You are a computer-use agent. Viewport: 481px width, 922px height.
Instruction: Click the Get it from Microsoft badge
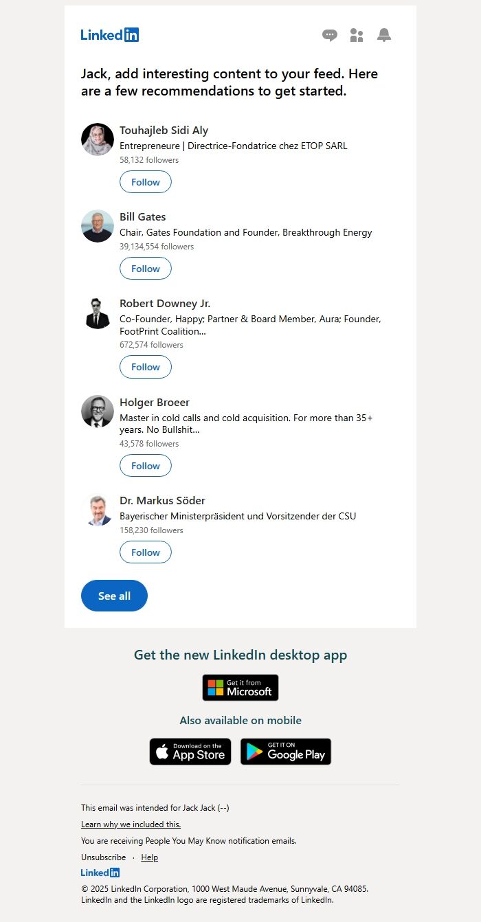pyautogui.click(x=240, y=687)
